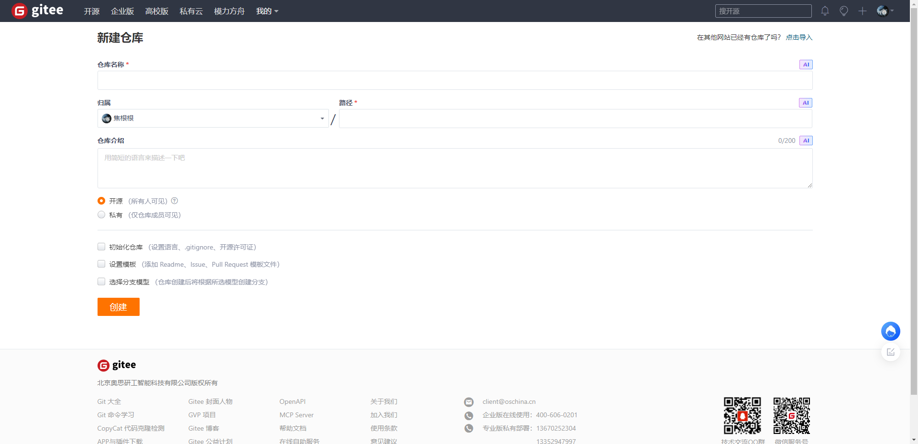The width and height of the screenshot is (918, 444).
Task: Click AI button for 仓库名称
Action: click(806, 65)
